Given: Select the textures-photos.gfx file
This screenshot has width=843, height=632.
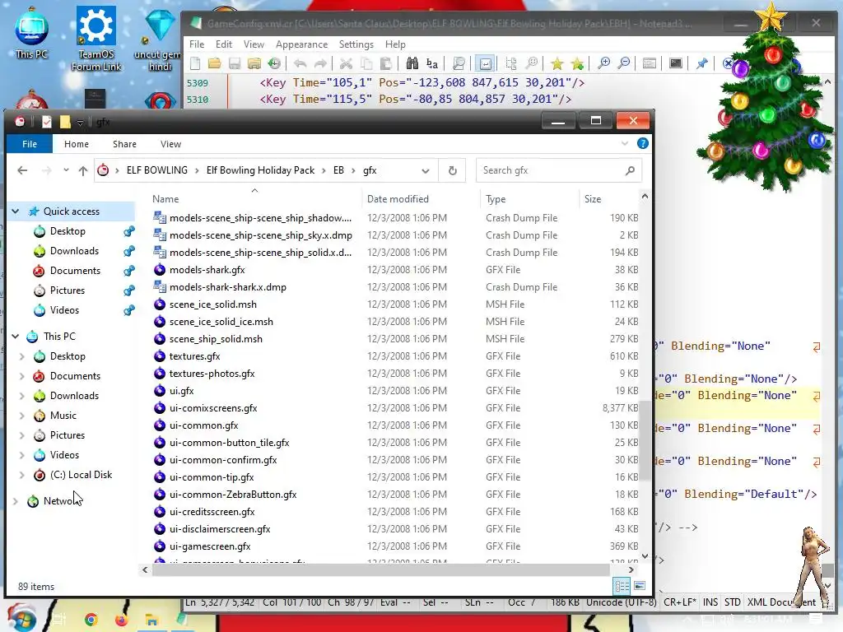Looking at the screenshot, I should tap(212, 374).
